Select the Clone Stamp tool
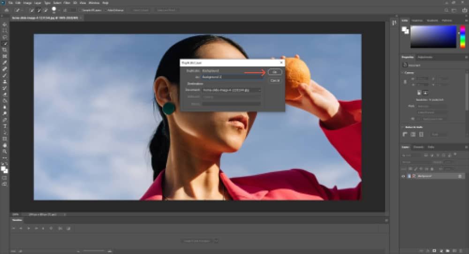The image size is (469, 254). pos(5,82)
